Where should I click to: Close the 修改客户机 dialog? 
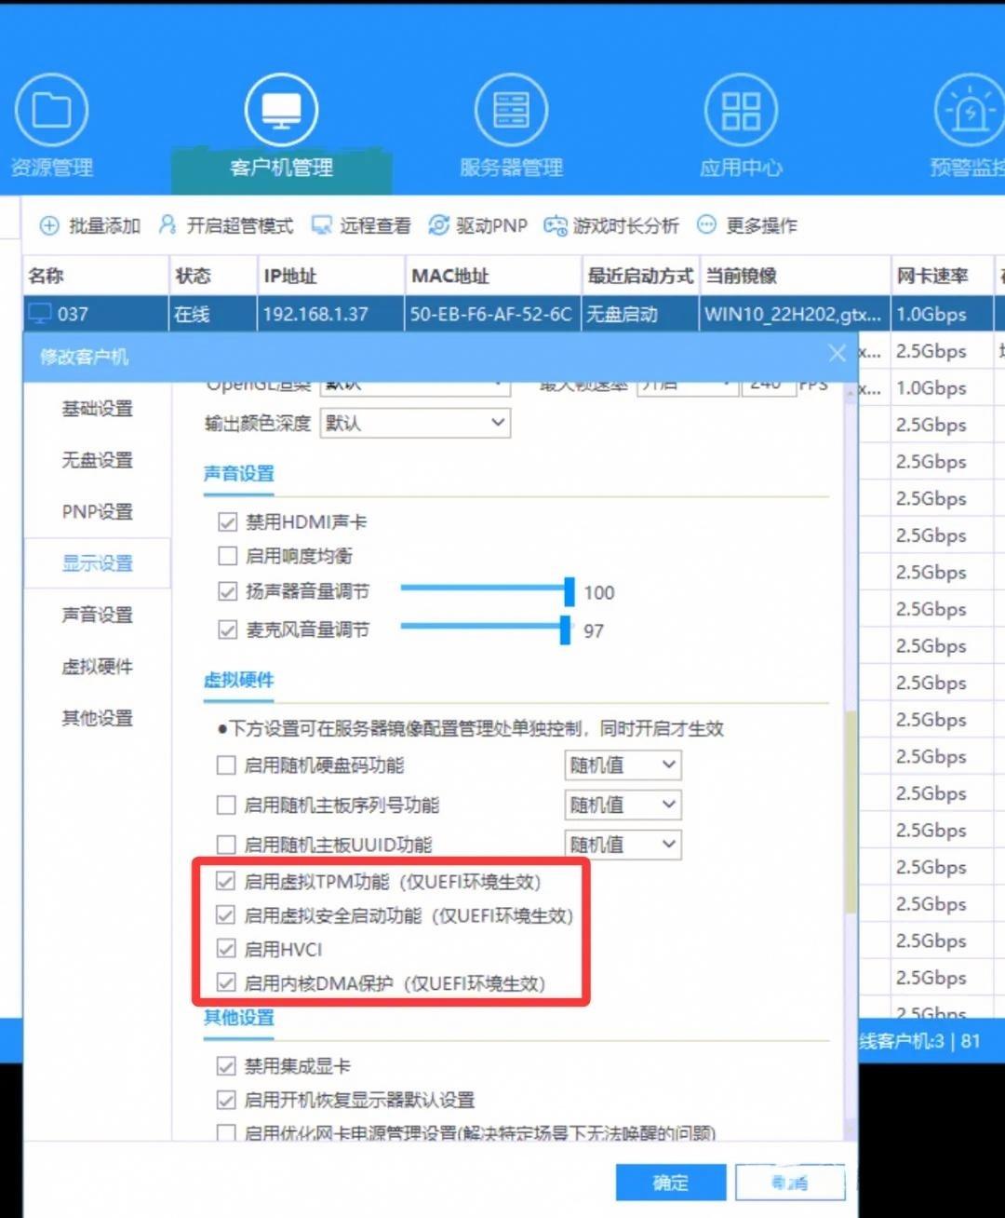(x=837, y=354)
